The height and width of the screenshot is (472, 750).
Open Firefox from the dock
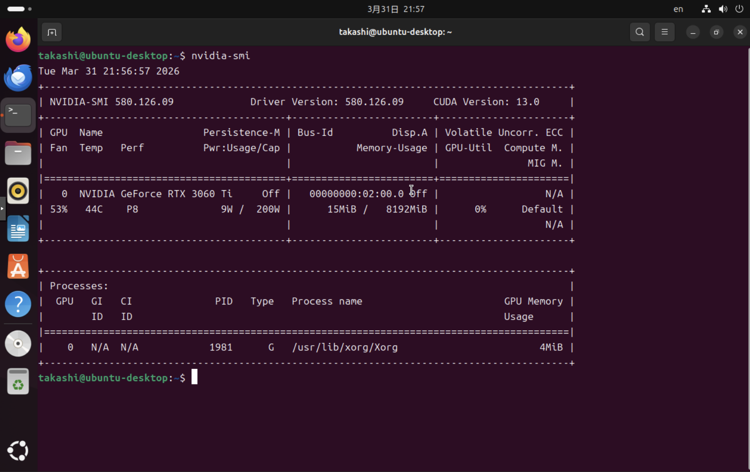tap(18, 39)
